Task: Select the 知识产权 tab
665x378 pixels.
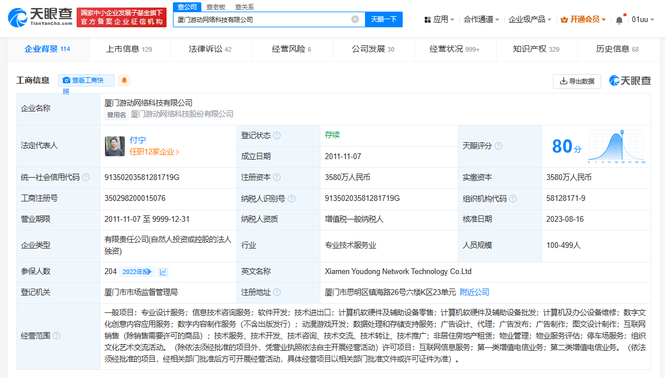Action: tap(536, 49)
